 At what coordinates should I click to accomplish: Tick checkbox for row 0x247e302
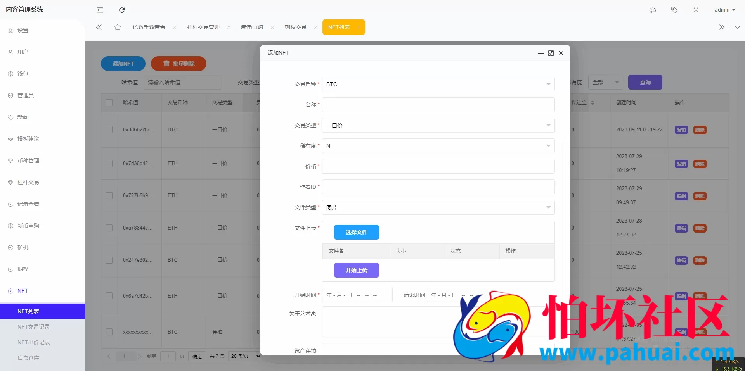[109, 260]
